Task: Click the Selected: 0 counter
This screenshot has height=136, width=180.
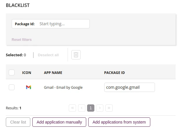Action: (x=16, y=55)
